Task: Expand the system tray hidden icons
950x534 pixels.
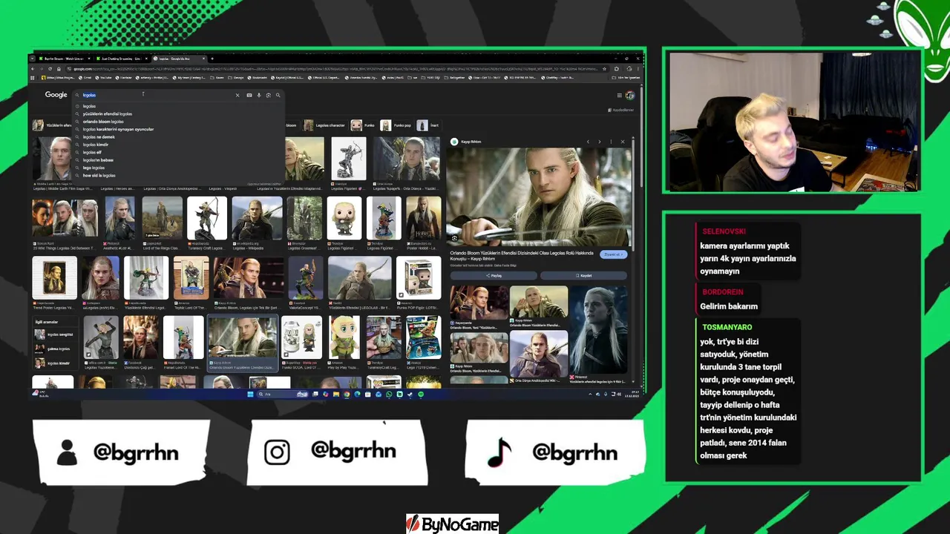Action: click(x=589, y=395)
